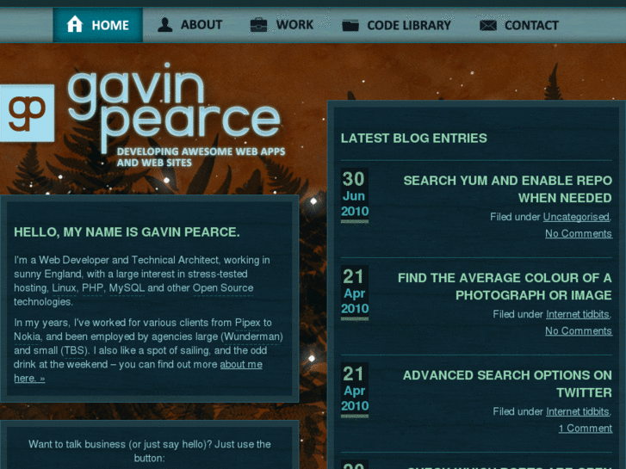Screen dimensions: 626x469
Task: Follow the 'about me here' link
Action: (x=241, y=364)
